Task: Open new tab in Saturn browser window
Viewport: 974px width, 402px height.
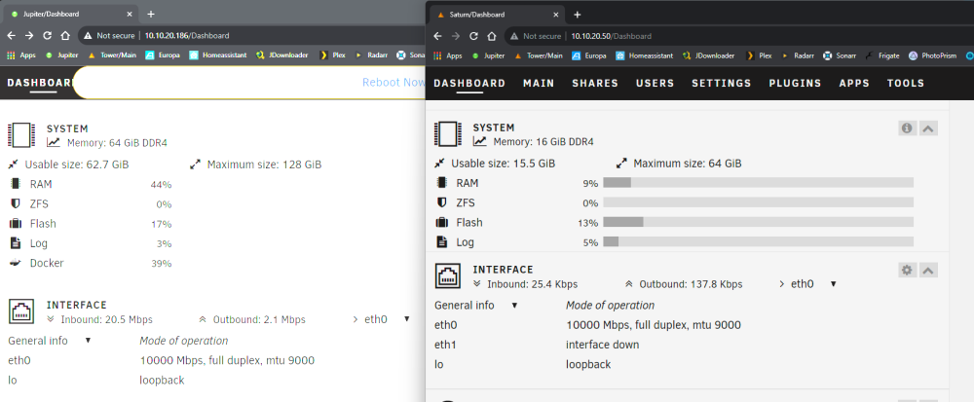Action: pyautogui.click(x=577, y=15)
